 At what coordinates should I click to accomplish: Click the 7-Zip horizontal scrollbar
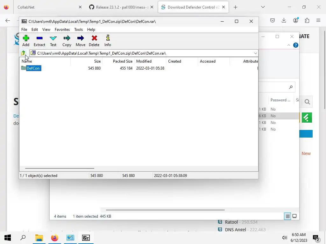coord(60,168)
